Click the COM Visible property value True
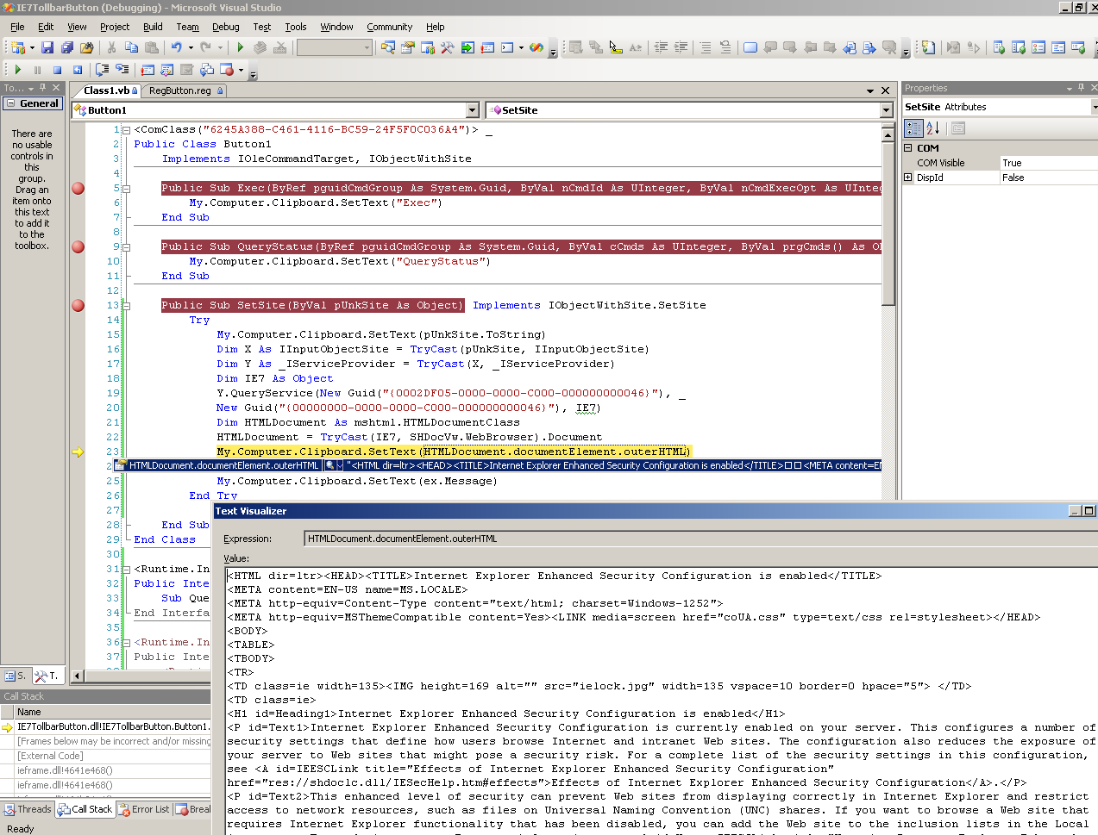The image size is (1098, 835). (1049, 163)
